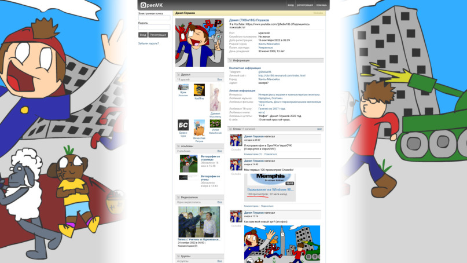The height and width of the screenshot is (263, 467).
Task: Open all wall posts via все in Стена
Action: (319, 129)
